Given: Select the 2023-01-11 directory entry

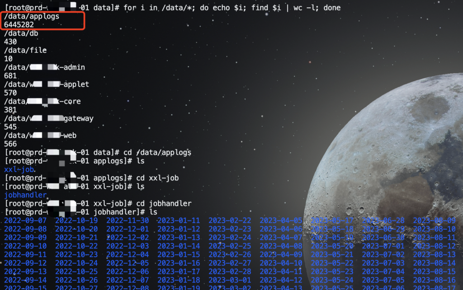Looking at the screenshot, I should click(x=179, y=220).
